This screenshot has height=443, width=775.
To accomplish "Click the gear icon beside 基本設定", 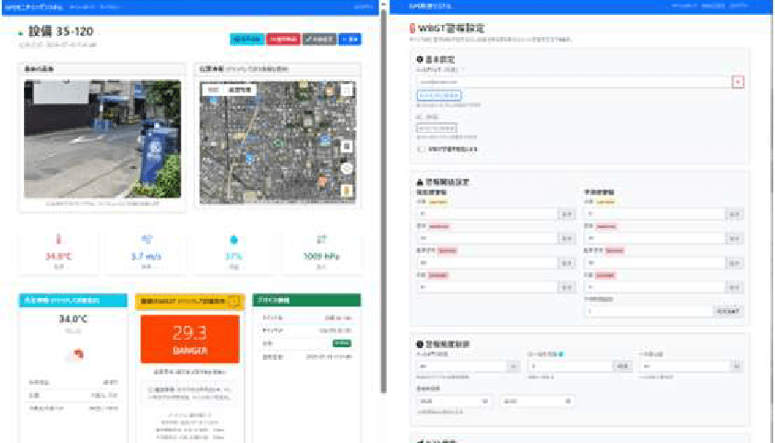I will pyautogui.click(x=420, y=59).
